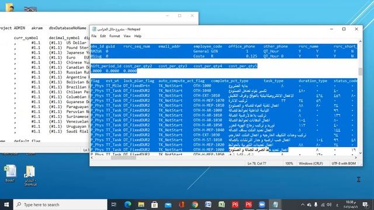374x210 pixels.
Task: Open Microsoft Excel from the taskbar
Action: [221, 205]
